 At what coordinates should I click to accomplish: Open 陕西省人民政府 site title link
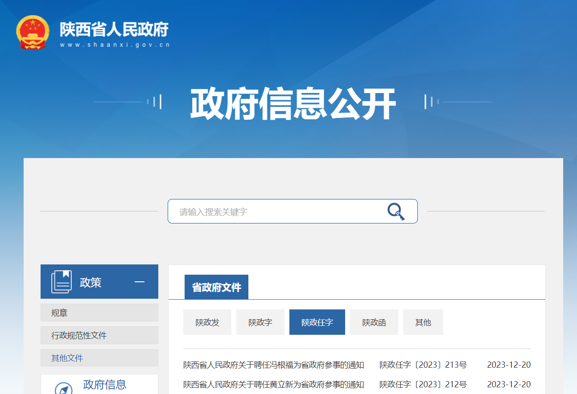pos(114,29)
